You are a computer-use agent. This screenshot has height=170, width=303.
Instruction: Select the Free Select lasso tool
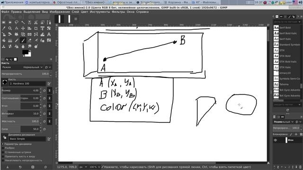17,22
